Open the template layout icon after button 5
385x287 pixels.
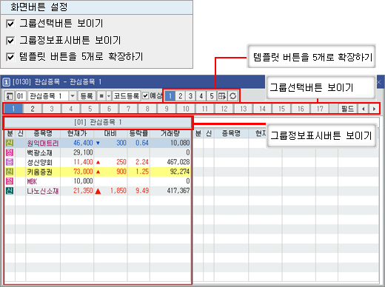pyautogui.click(x=222, y=96)
